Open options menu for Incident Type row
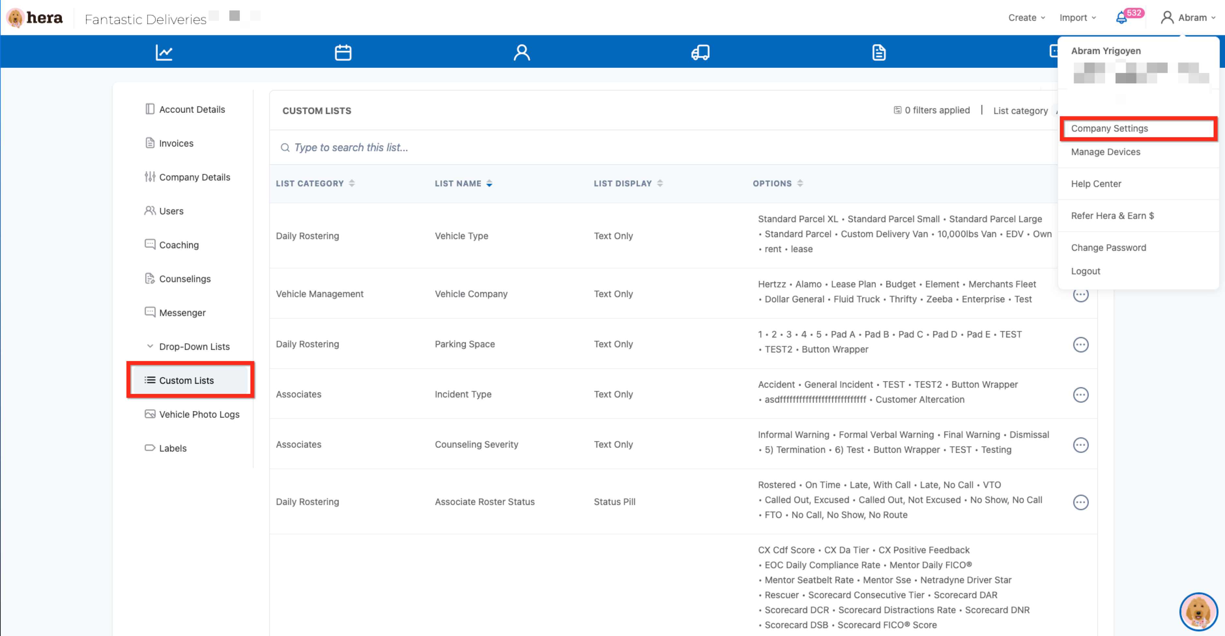The height and width of the screenshot is (636, 1225). (x=1080, y=395)
